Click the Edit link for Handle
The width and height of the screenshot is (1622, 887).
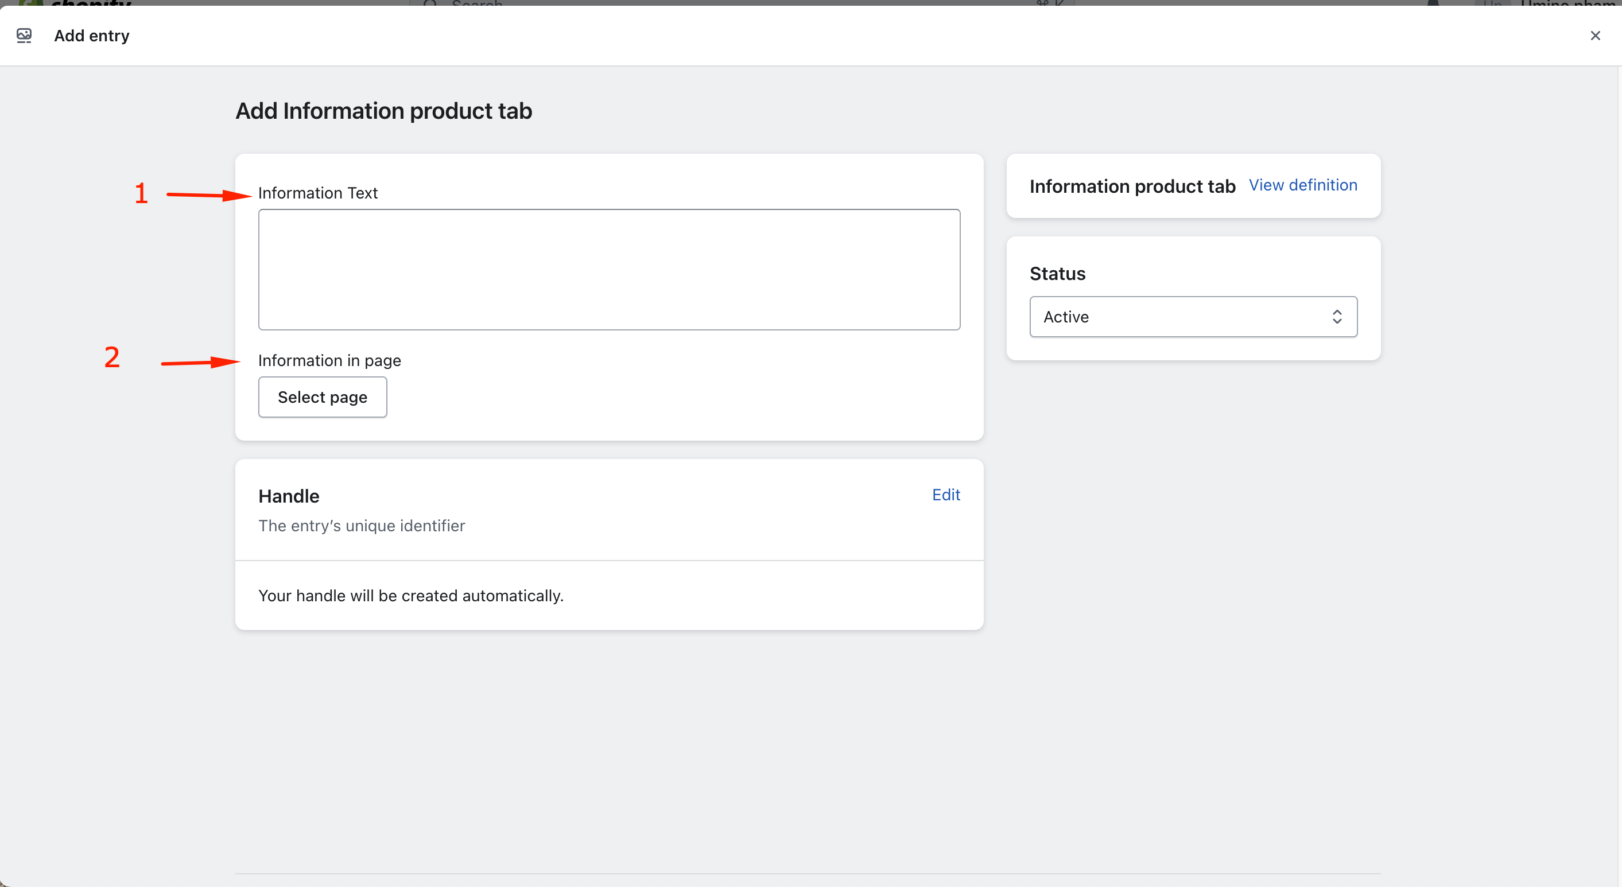point(945,495)
